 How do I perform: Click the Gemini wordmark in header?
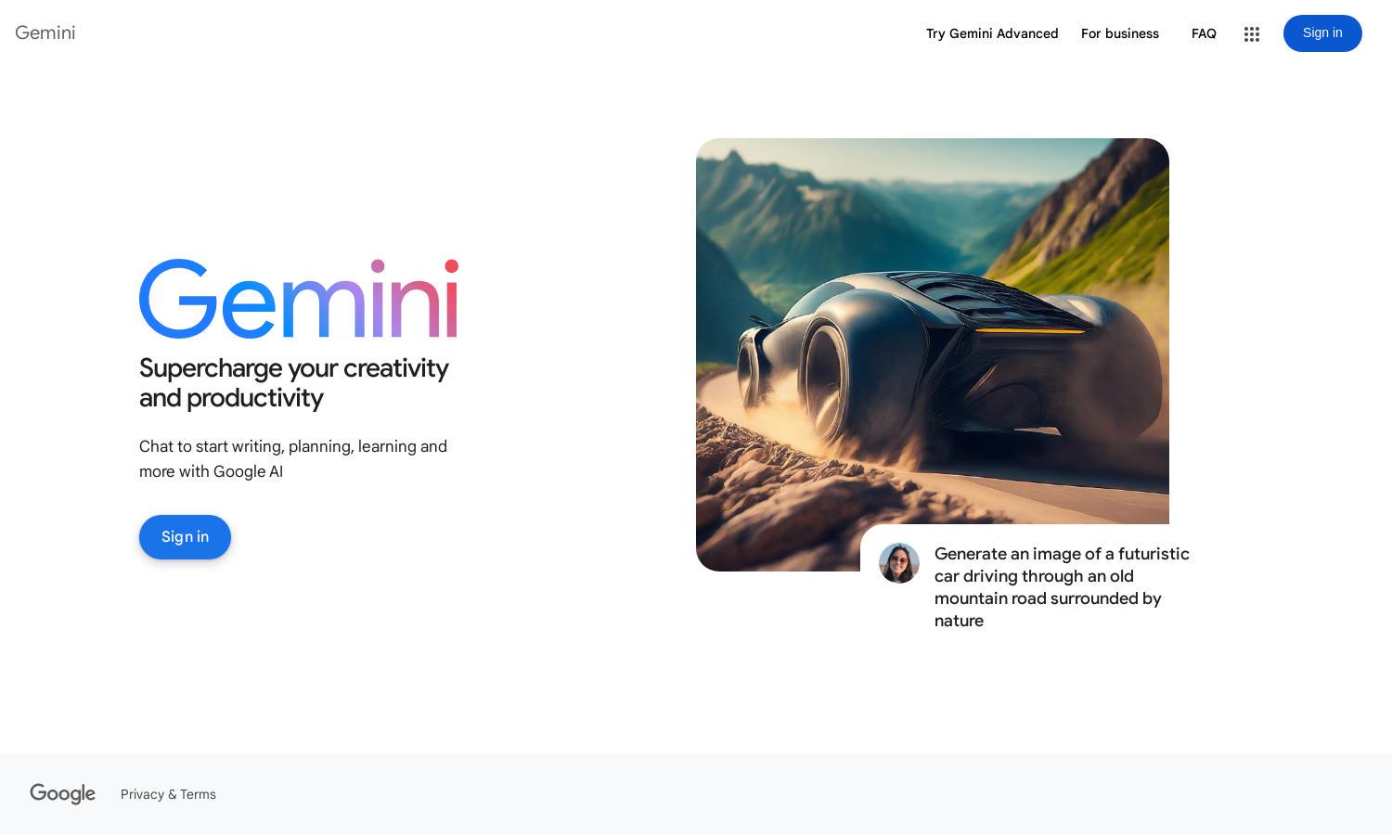[x=45, y=32]
